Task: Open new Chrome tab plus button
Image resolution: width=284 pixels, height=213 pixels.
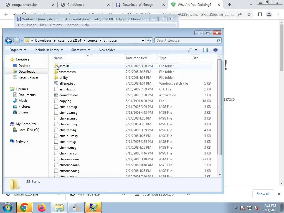Action: pos(229,5)
